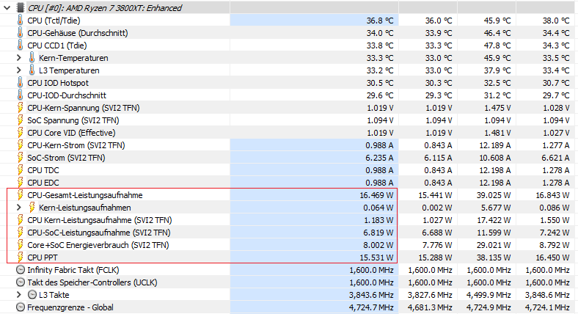578x314 pixels.
Task: Select the SoC-Strom (SVI2 TFN) label
Action: (x=66, y=158)
